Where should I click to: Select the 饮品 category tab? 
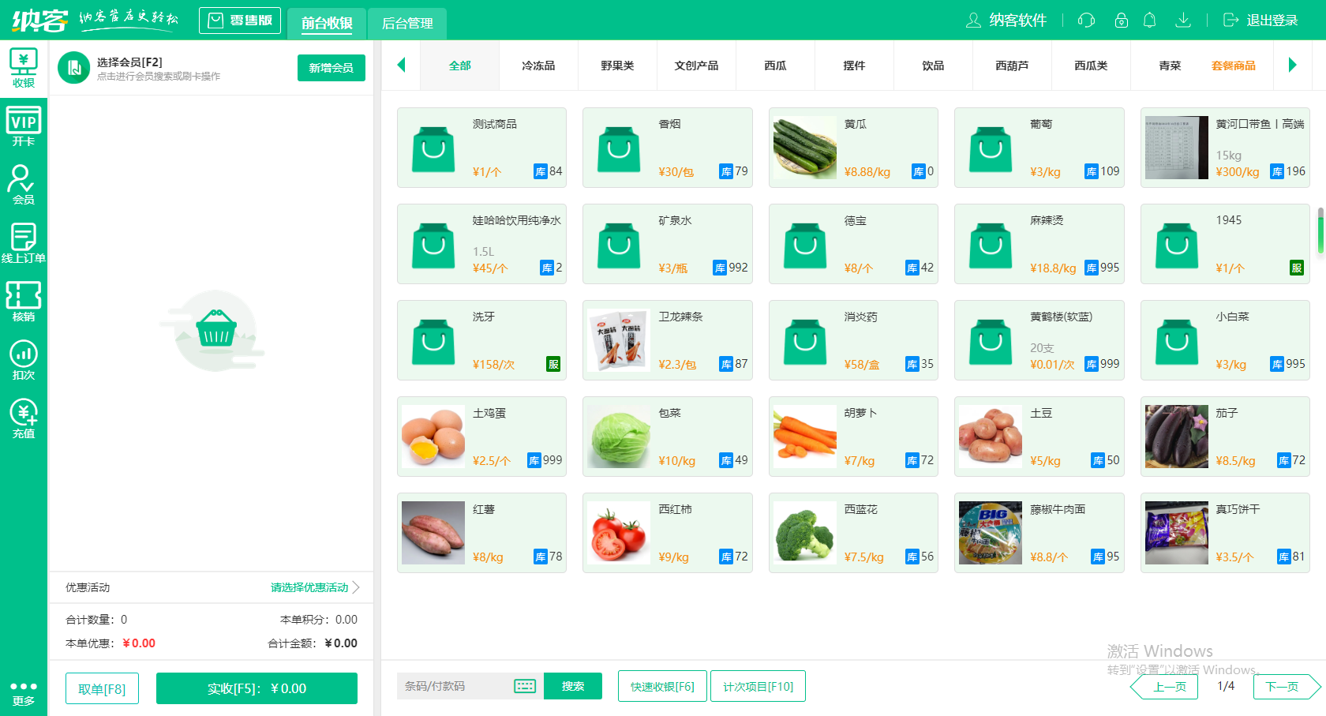point(932,66)
